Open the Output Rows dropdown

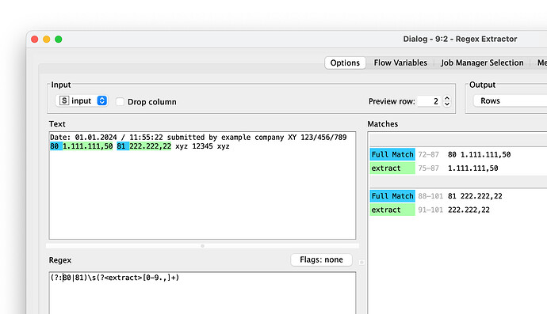point(510,101)
